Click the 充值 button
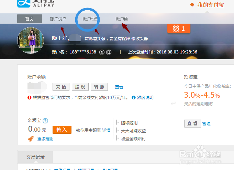The image size is (234, 170). point(61,87)
